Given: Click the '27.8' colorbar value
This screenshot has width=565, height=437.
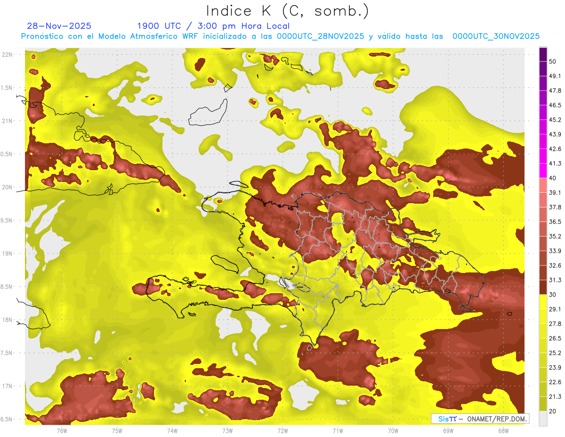Looking at the screenshot, I should coord(555,323).
